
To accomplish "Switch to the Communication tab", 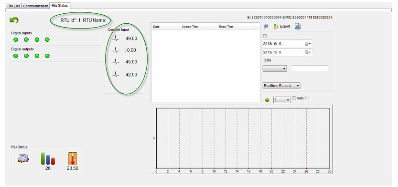I will (35, 6).
